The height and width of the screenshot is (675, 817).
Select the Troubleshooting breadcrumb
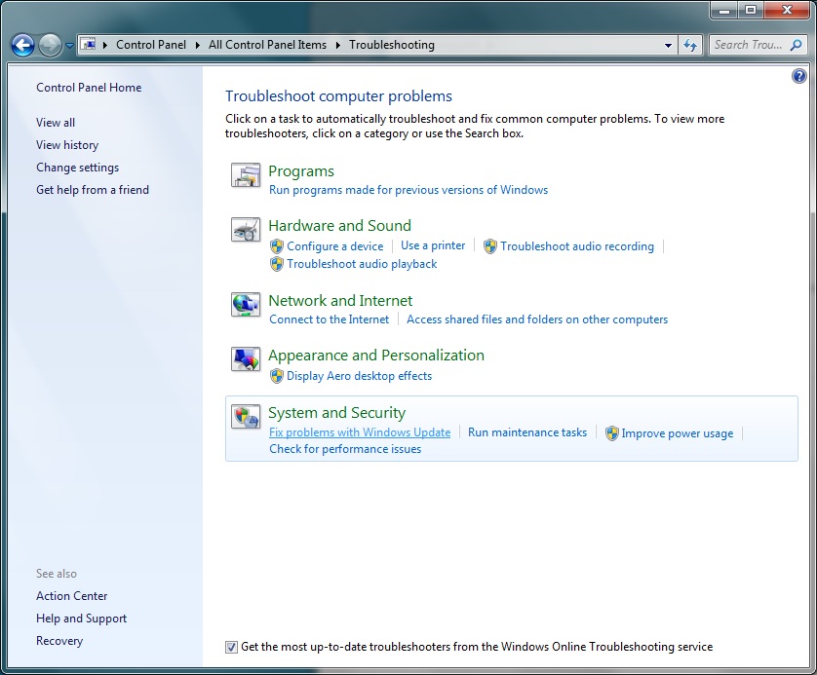(392, 45)
